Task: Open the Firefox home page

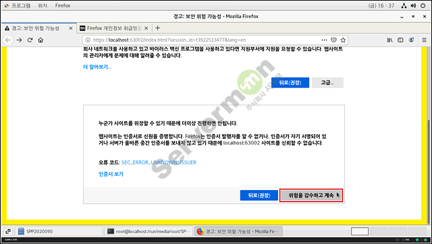Action: [40, 40]
